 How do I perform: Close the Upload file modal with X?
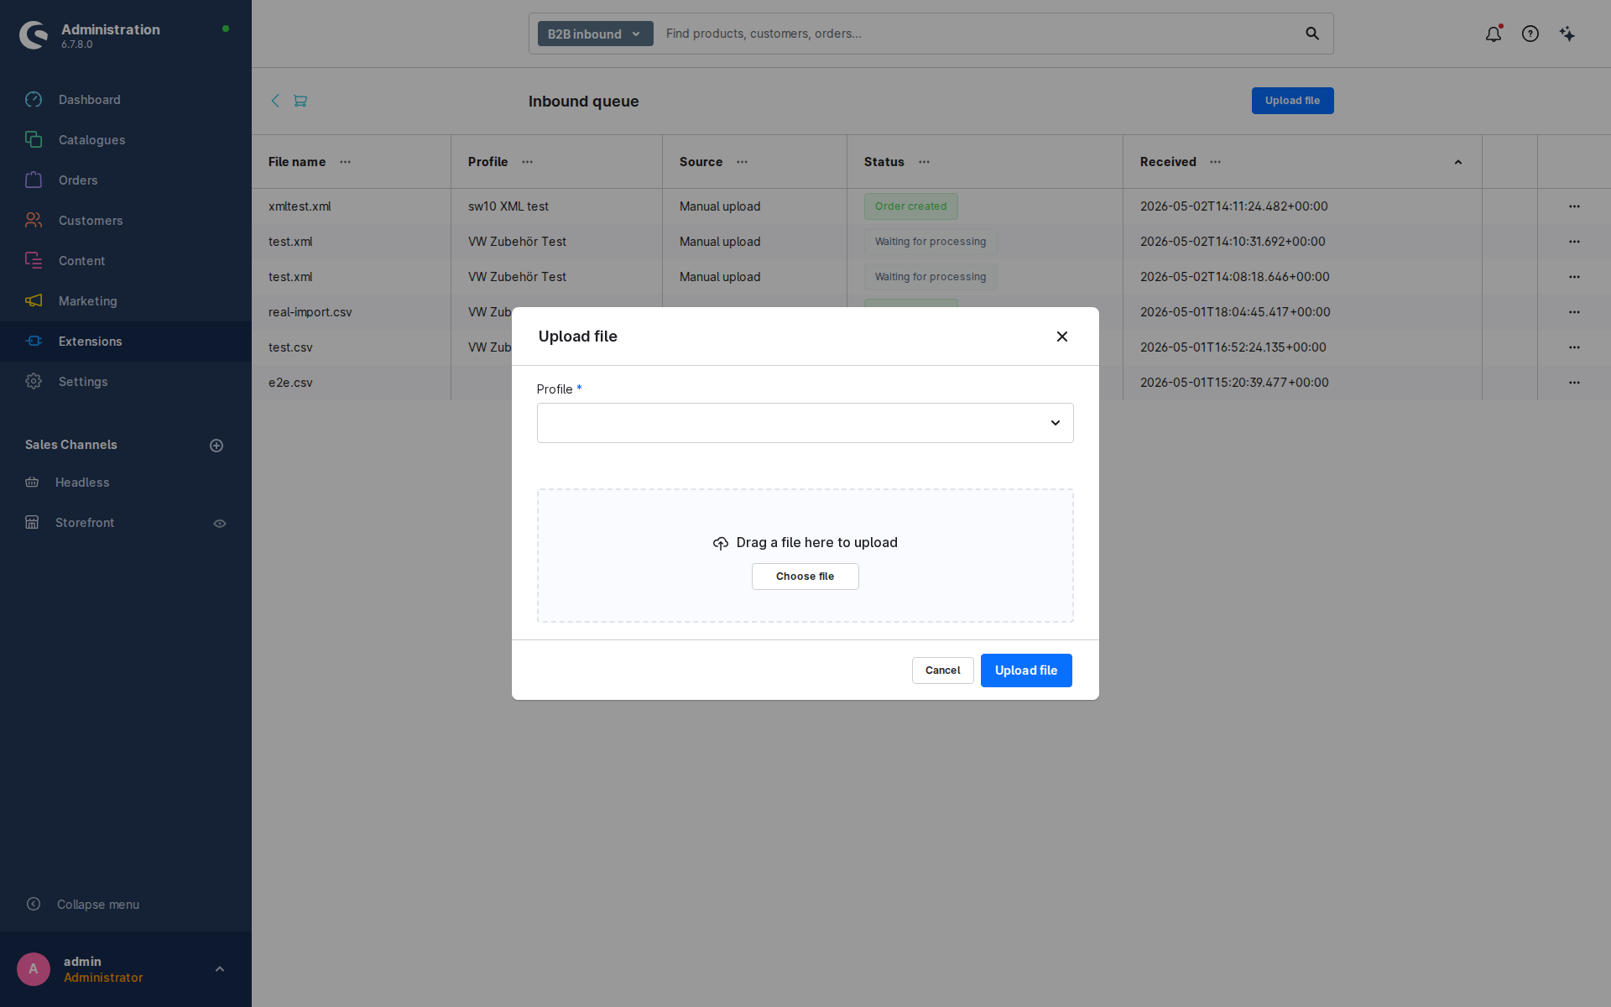(1062, 337)
